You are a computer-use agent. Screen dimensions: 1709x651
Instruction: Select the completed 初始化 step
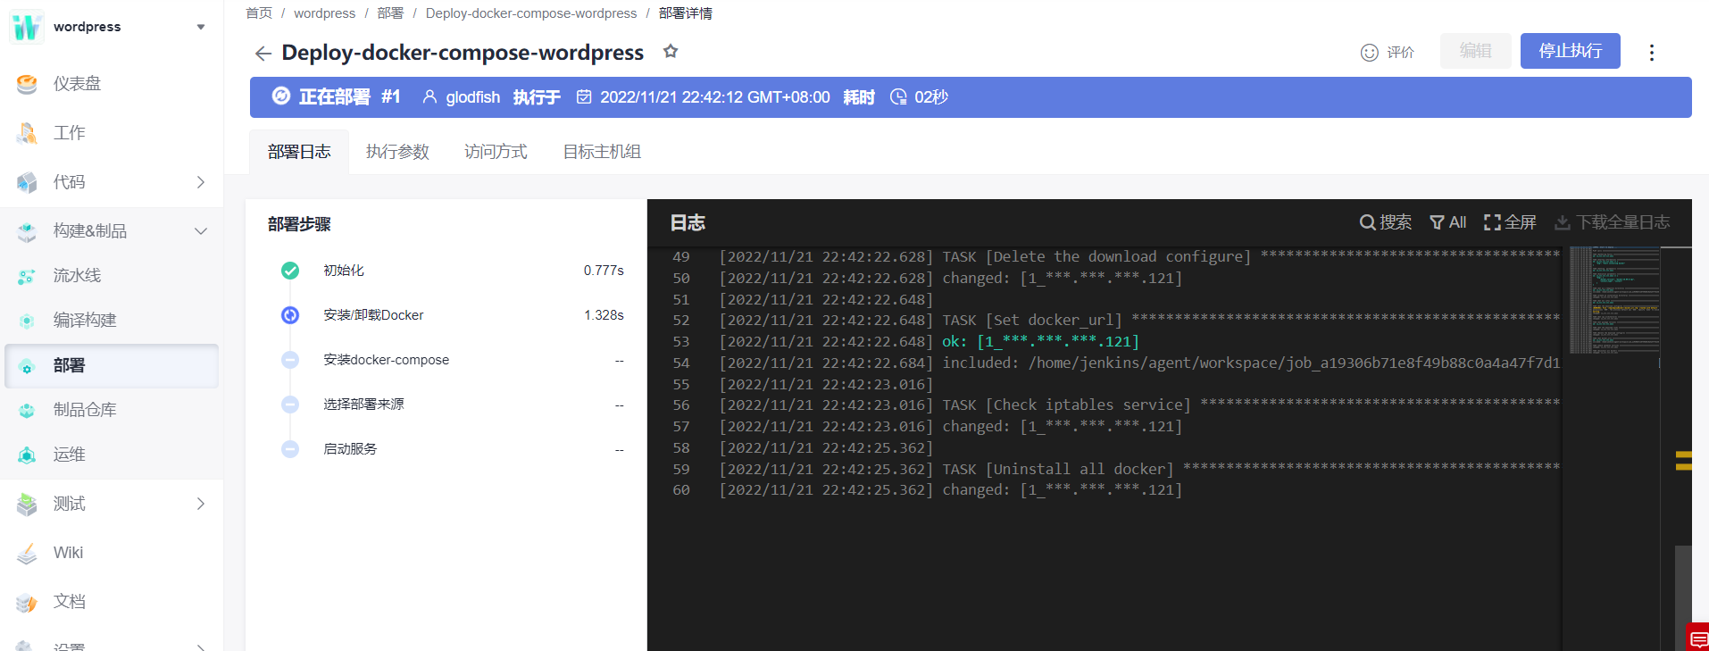[451, 271]
